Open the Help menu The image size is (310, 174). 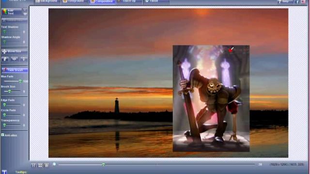(285, 1)
